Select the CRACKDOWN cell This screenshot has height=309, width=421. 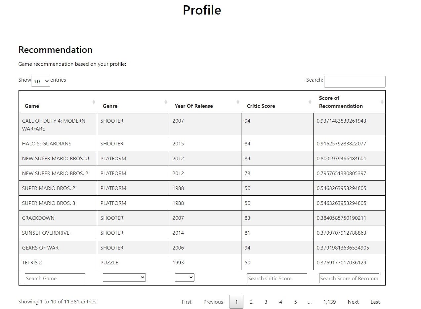click(58, 218)
